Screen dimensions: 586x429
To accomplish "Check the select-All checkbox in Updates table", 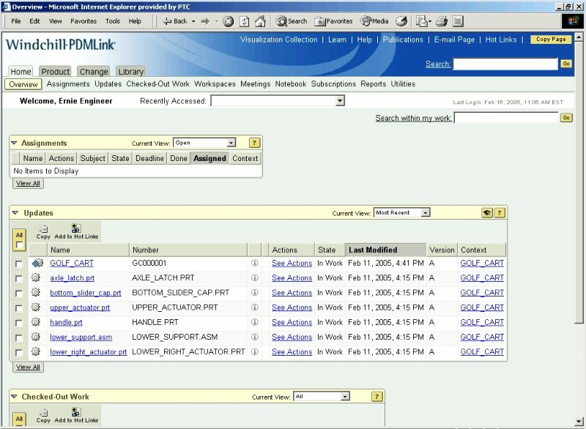I will 19,245.
